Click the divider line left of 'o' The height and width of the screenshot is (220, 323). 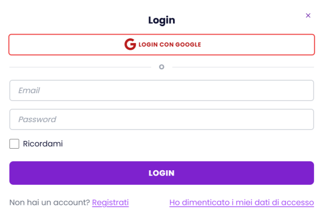79,67
